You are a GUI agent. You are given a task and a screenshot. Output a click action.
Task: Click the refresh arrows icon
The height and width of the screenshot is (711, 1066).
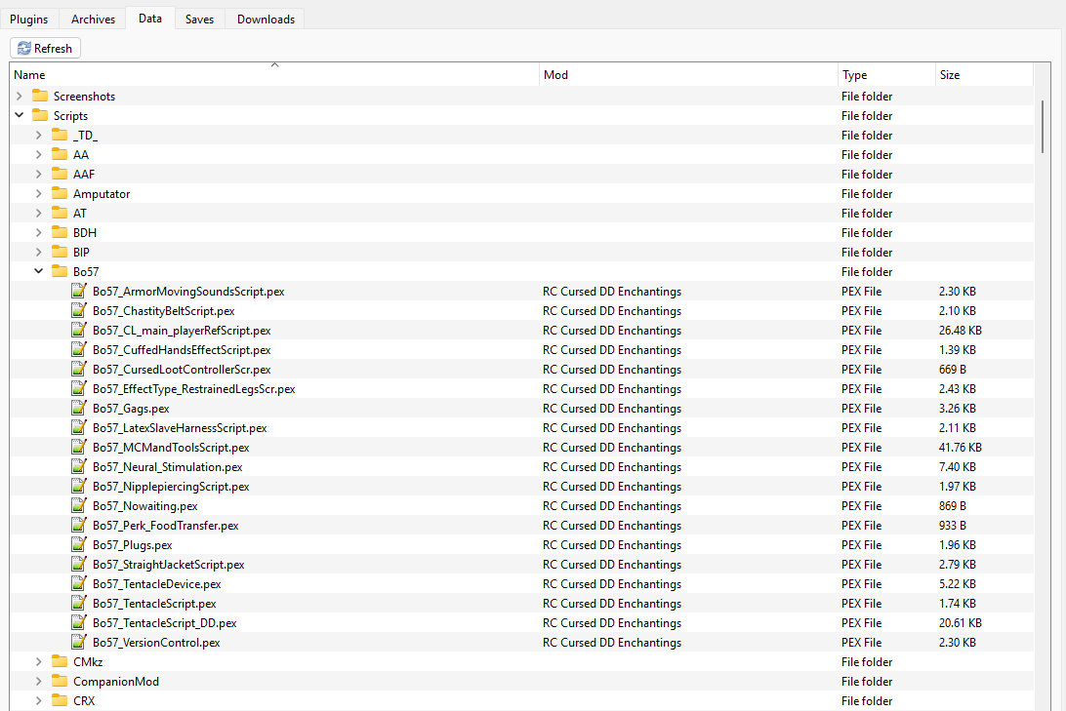coord(23,48)
